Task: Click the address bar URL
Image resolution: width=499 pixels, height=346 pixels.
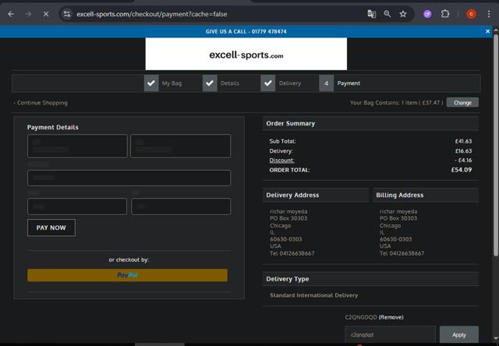Action: (152, 14)
